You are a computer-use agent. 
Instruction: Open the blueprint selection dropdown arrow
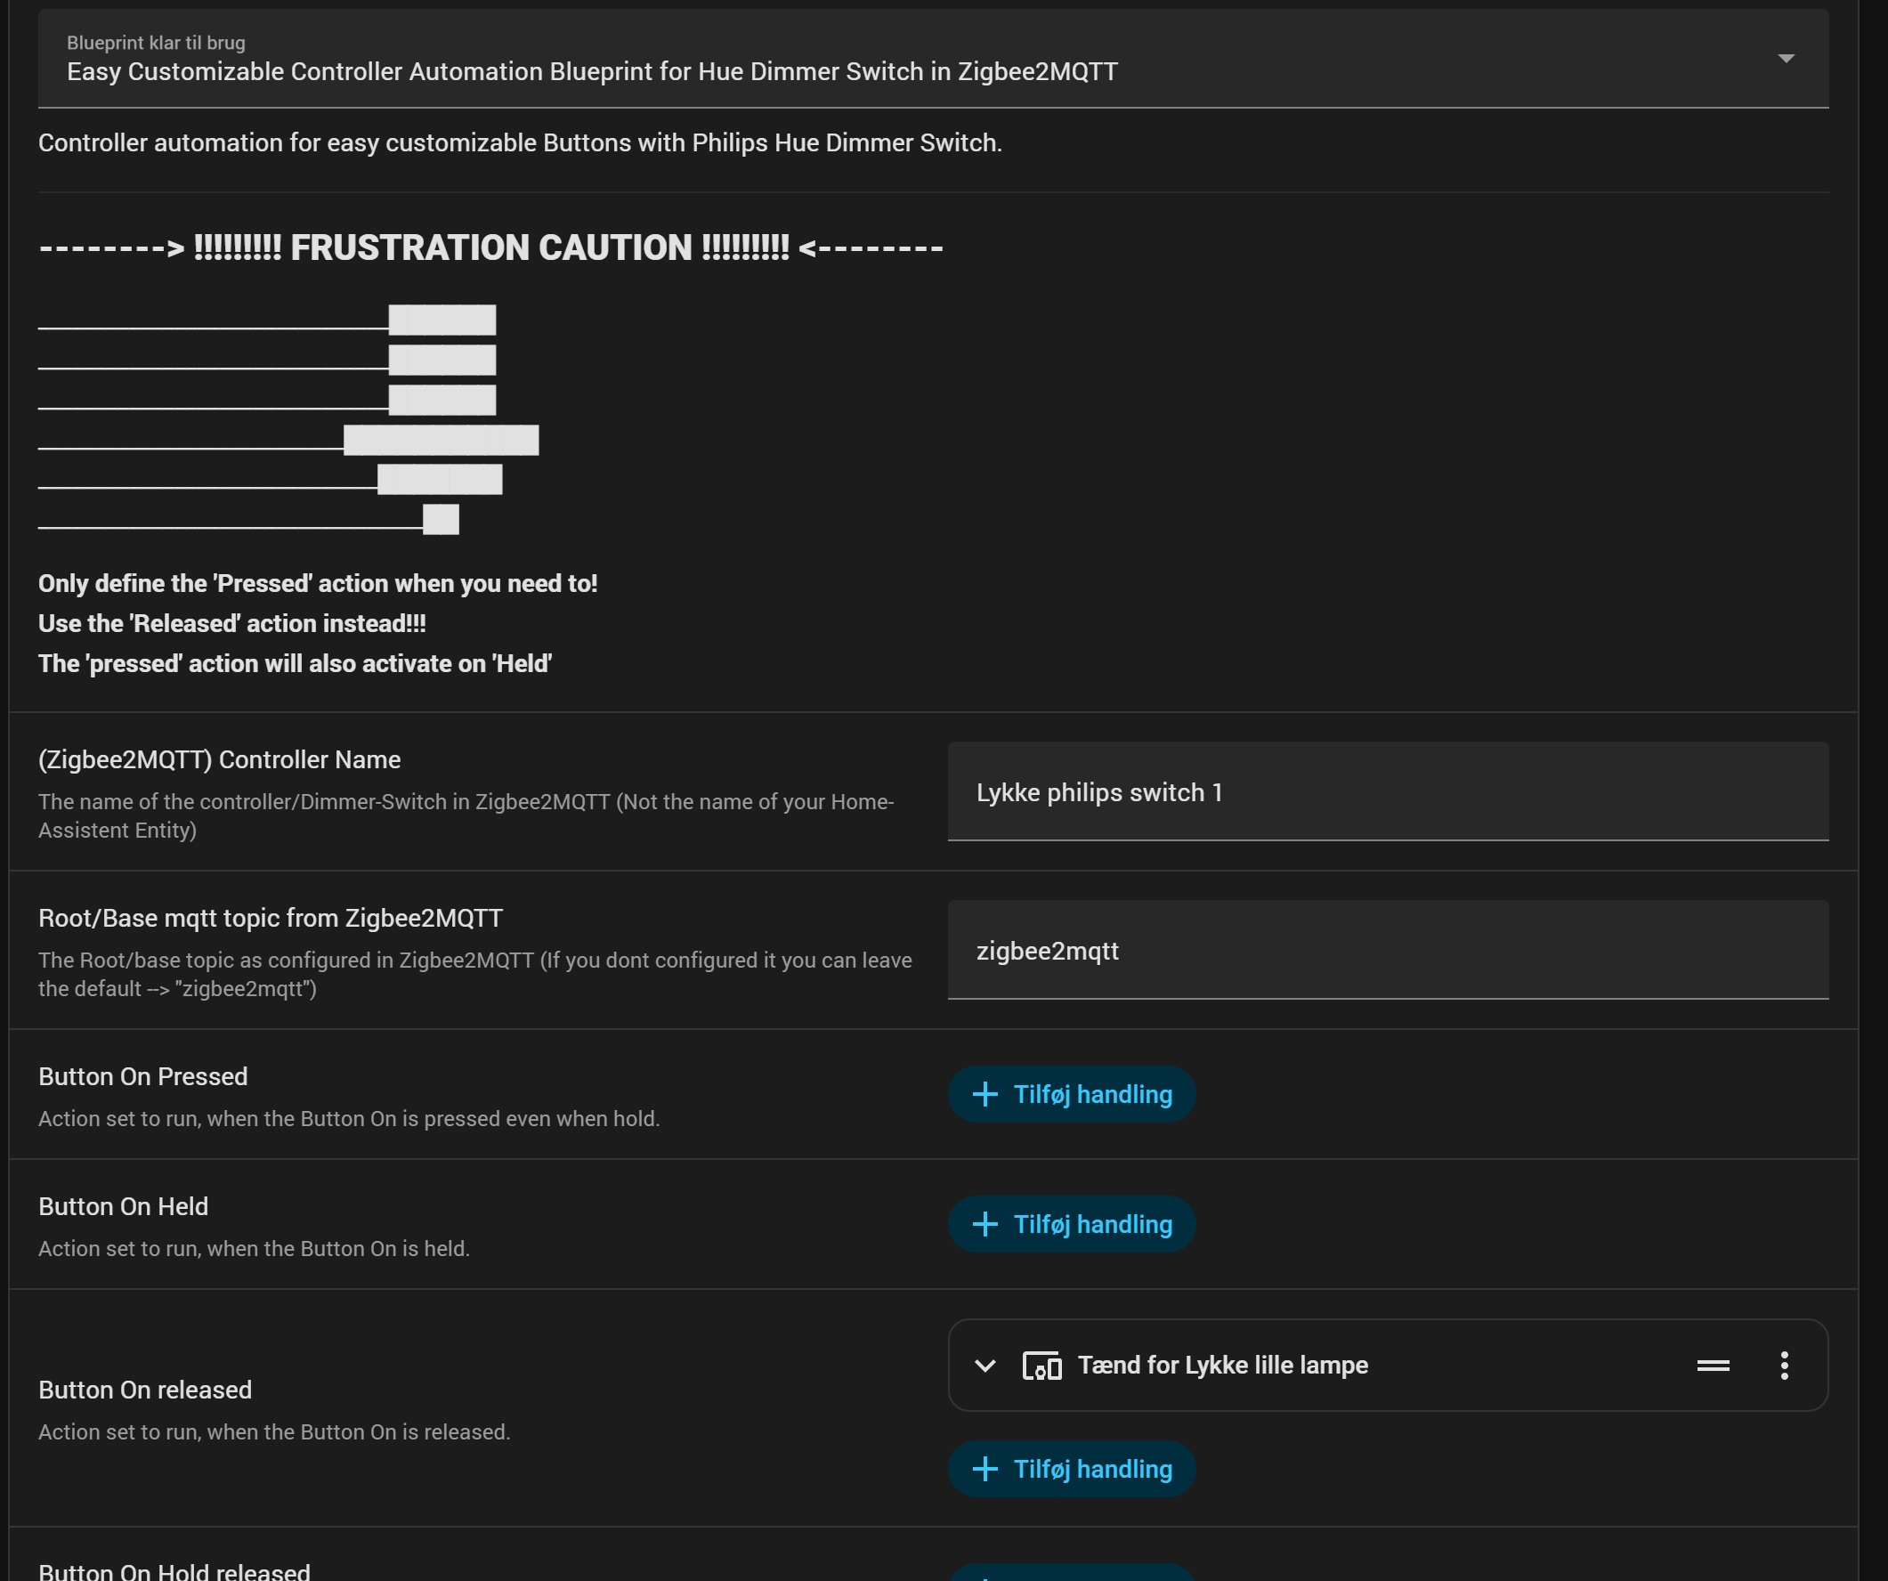(x=1786, y=59)
